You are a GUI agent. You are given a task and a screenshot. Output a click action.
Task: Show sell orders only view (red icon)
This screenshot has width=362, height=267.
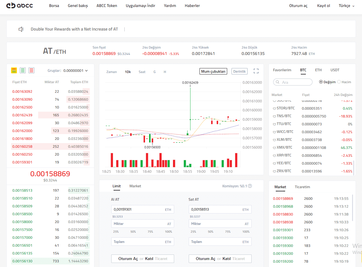coord(31,70)
